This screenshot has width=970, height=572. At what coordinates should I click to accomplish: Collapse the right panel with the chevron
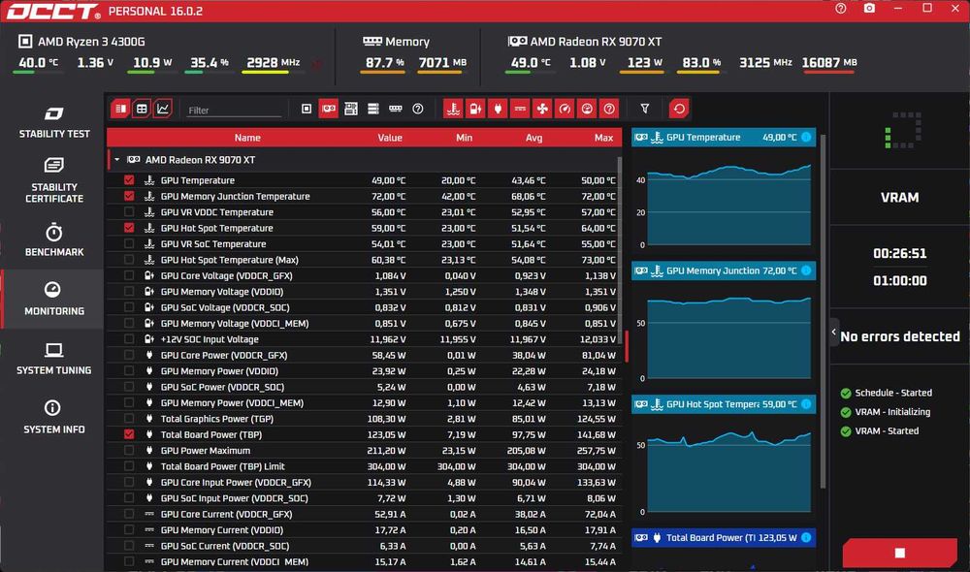point(834,333)
